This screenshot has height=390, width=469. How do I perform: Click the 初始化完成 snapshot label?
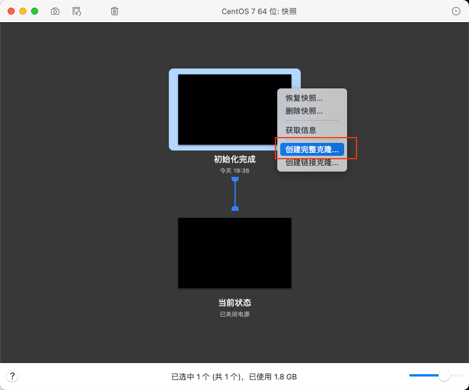(x=235, y=159)
